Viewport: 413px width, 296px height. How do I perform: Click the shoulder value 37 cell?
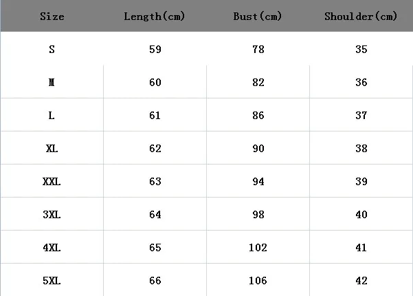click(361, 116)
